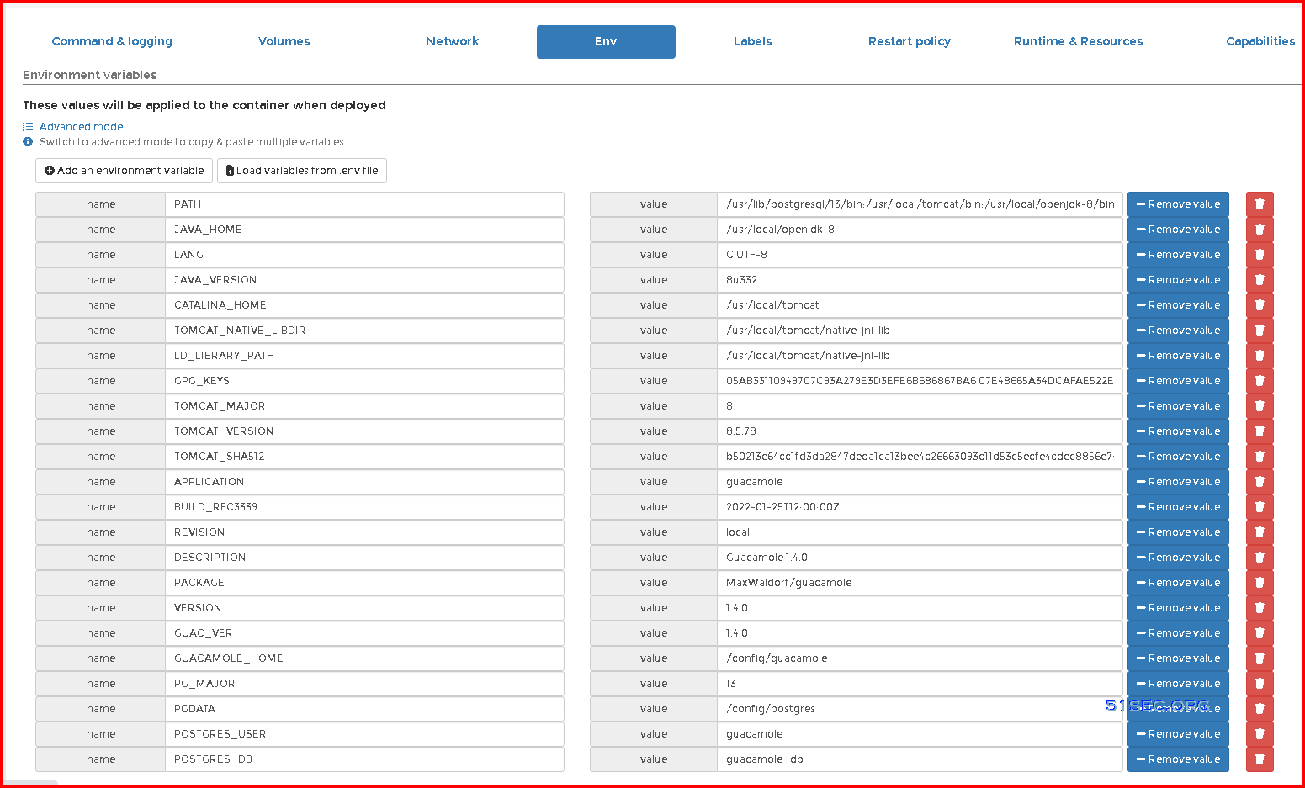Click the MaxWaldorf/guacamole value field
Screen dimensions: 1305x788
920,583
